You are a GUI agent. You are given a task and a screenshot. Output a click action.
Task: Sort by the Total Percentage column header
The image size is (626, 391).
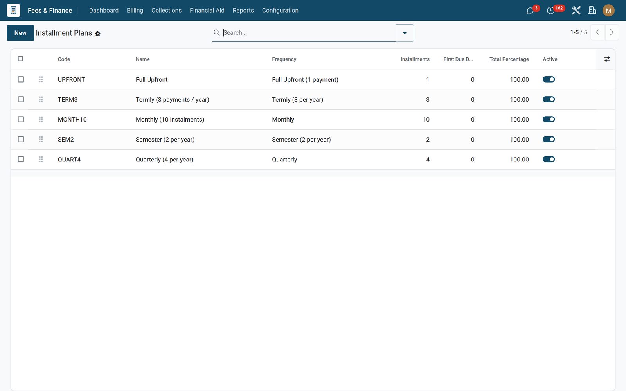click(509, 59)
